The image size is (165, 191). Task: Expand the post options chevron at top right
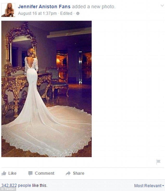click(162, 6)
